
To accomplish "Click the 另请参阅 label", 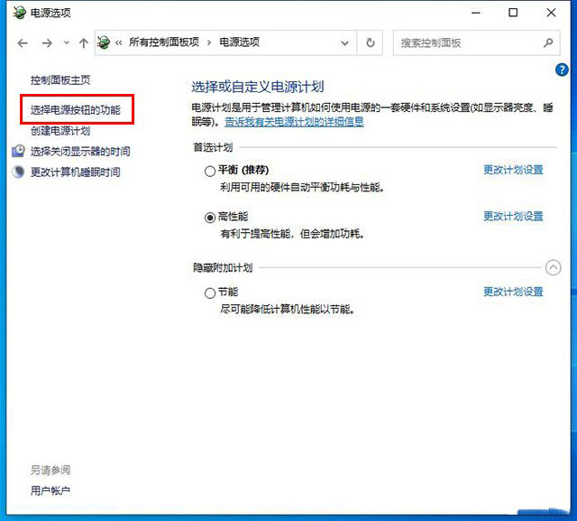I will pos(50,470).
